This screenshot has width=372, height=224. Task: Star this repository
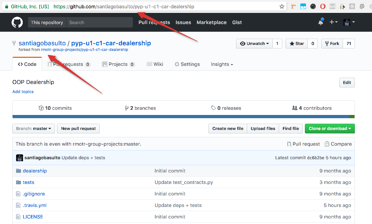[x=297, y=44]
